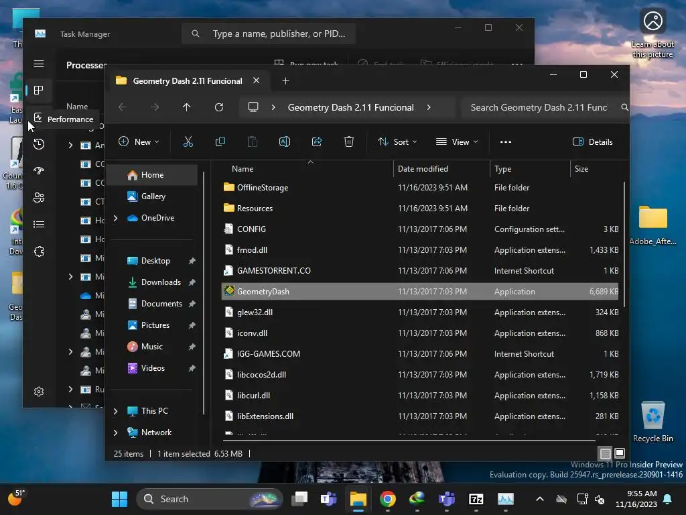Open the New dropdown in File Explorer

(x=139, y=142)
